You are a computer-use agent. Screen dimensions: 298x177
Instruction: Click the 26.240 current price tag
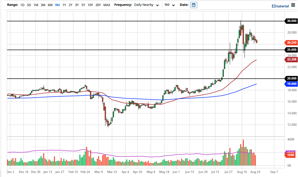[x=290, y=42]
